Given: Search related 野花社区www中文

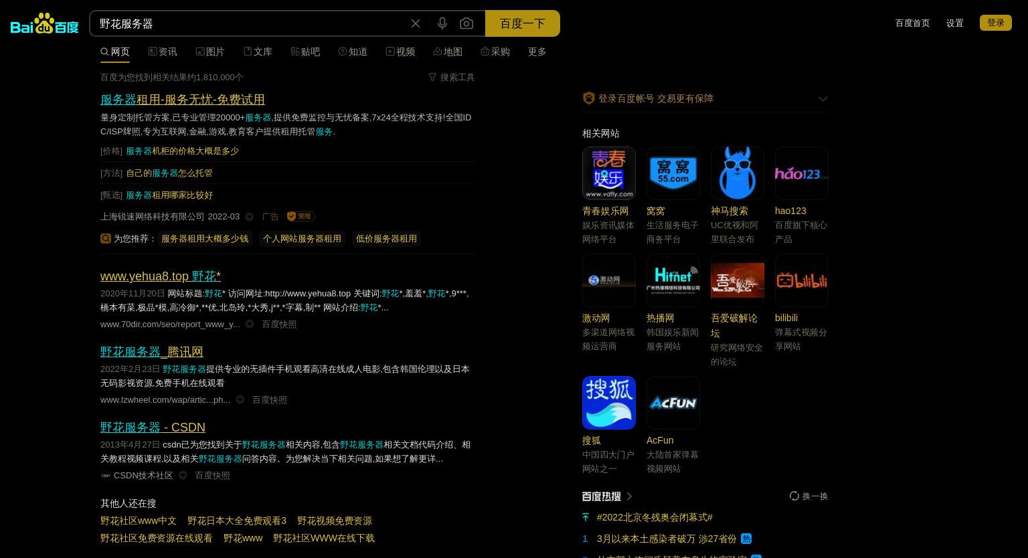Looking at the screenshot, I should [139, 521].
